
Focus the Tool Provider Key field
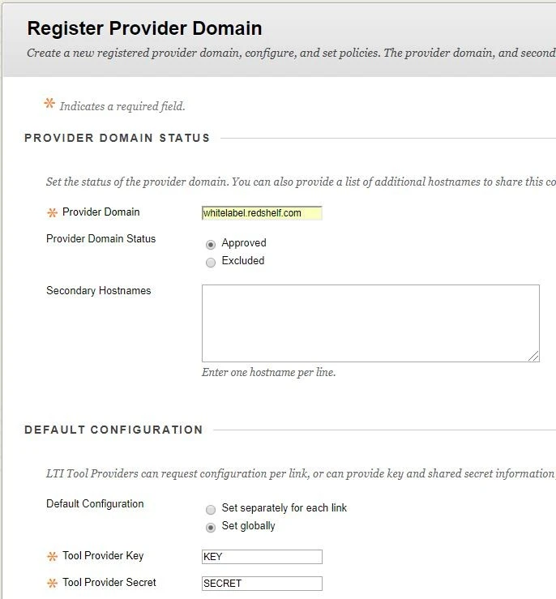[262, 557]
